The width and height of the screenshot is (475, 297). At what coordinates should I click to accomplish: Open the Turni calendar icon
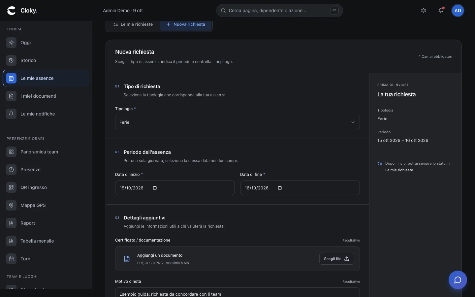[x=11, y=259]
